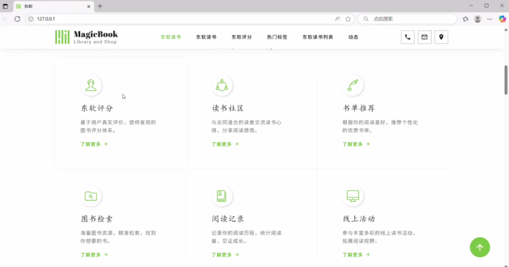Click the 线上活动 card heading
This screenshot has height=267, width=509.
[x=359, y=219]
